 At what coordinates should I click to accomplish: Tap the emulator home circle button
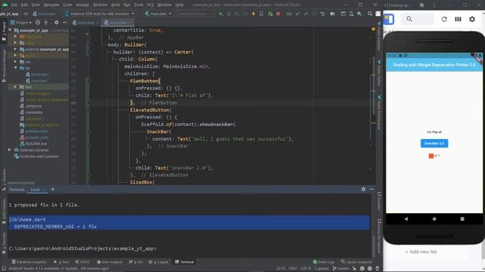(x=434, y=219)
